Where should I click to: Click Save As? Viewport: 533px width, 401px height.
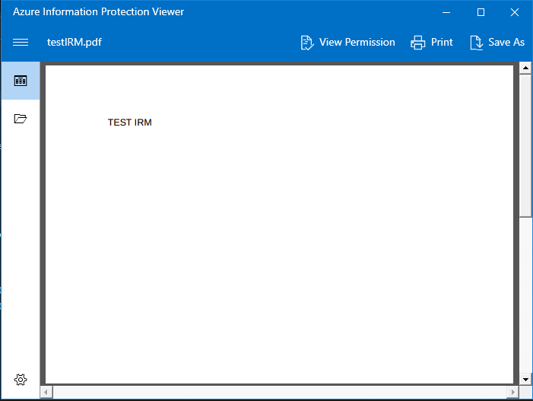497,42
